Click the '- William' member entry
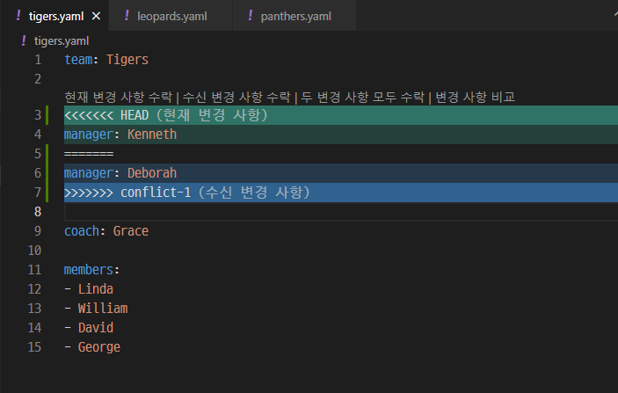618x393 pixels. (x=96, y=309)
